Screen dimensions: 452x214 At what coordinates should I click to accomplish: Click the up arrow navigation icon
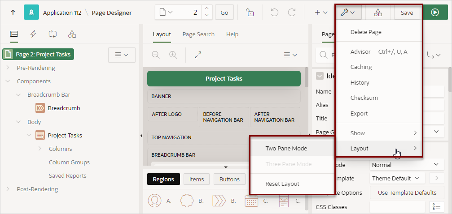13,13
